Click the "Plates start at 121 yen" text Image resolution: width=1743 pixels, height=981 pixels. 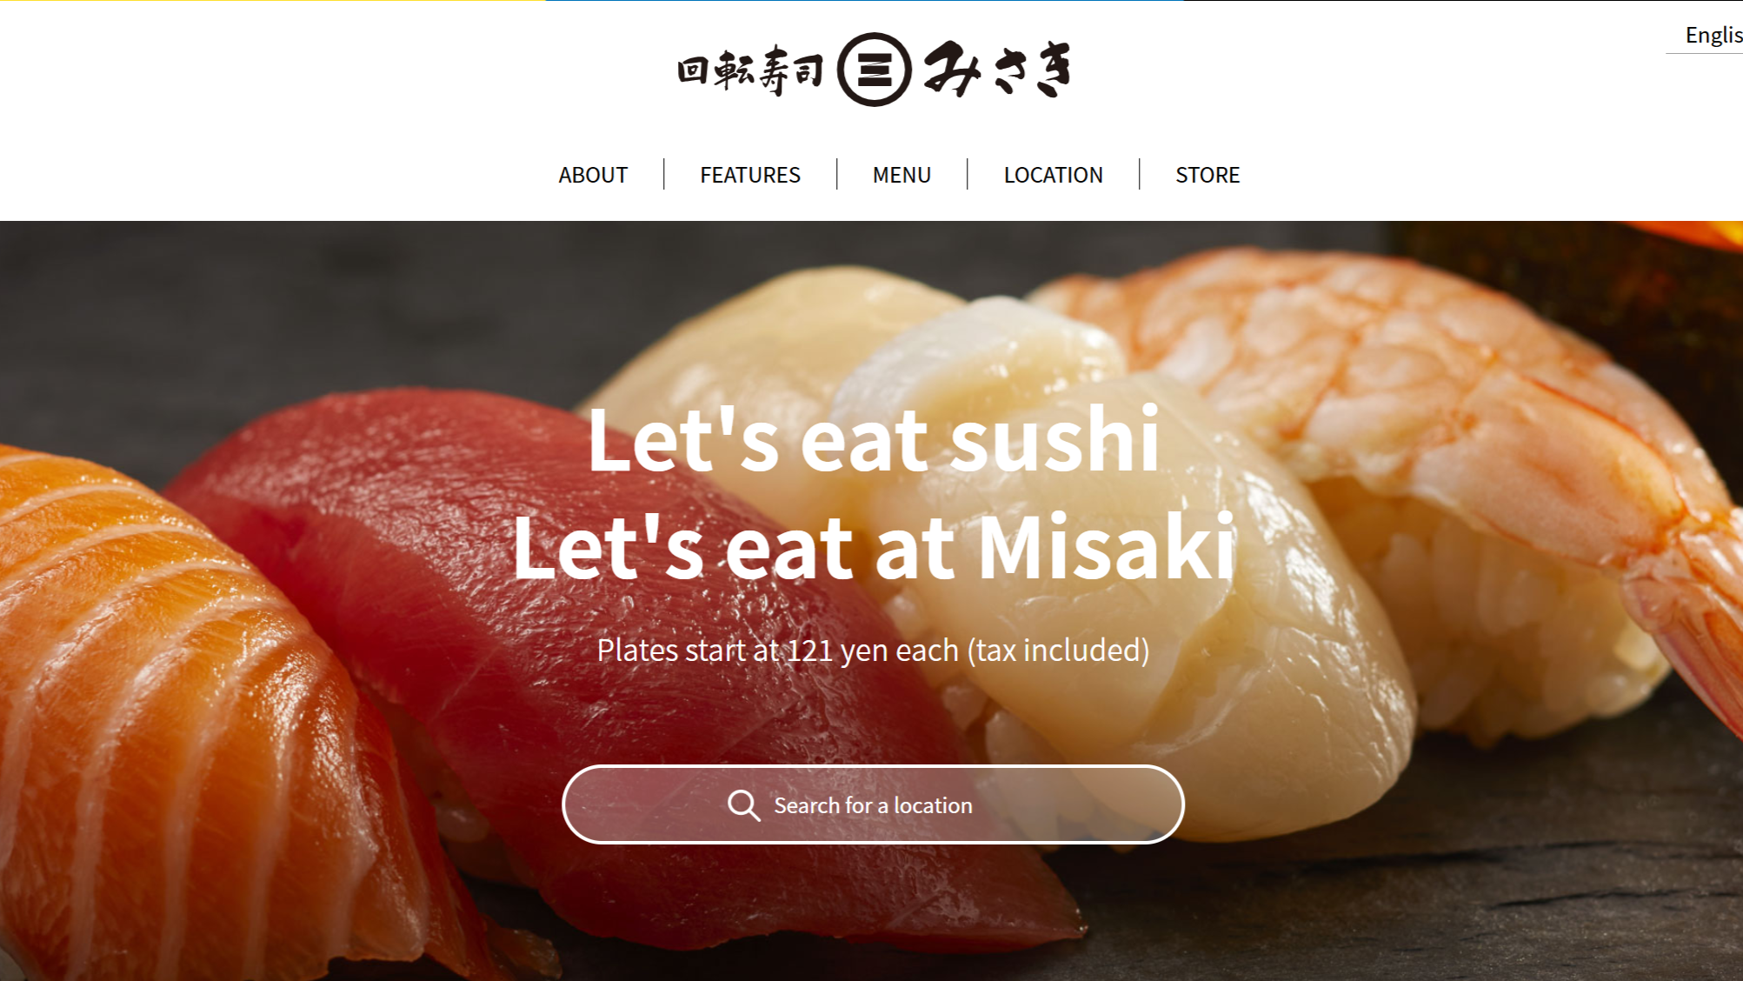pos(873,650)
